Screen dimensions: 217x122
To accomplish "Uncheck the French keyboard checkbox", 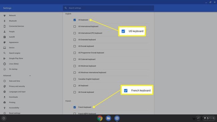I will click(74, 107).
